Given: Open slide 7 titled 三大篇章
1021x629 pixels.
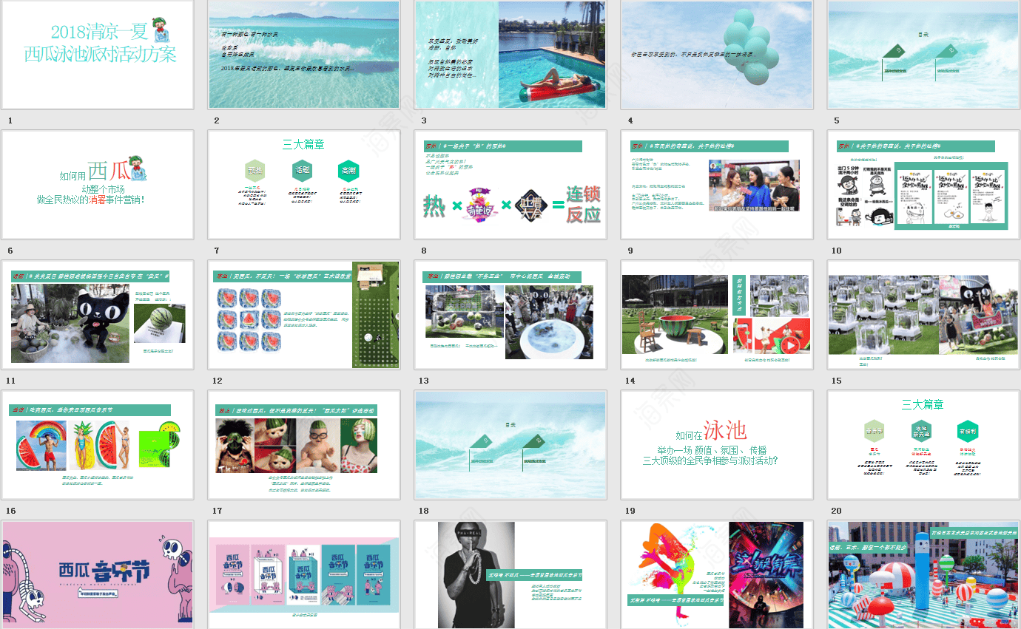Looking at the screenshot, I should tap(304, 185).
